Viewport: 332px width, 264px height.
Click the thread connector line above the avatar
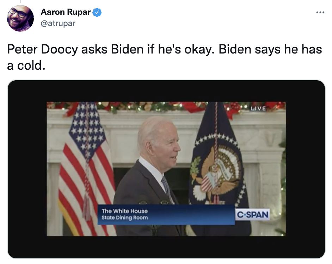click(20, 1)
